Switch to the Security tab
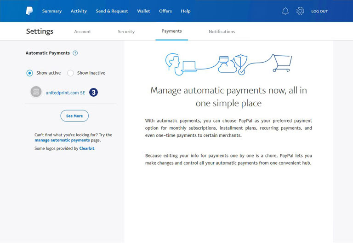Image resolution: width=353 pixels, height=244 pixels. coord(126,32)
